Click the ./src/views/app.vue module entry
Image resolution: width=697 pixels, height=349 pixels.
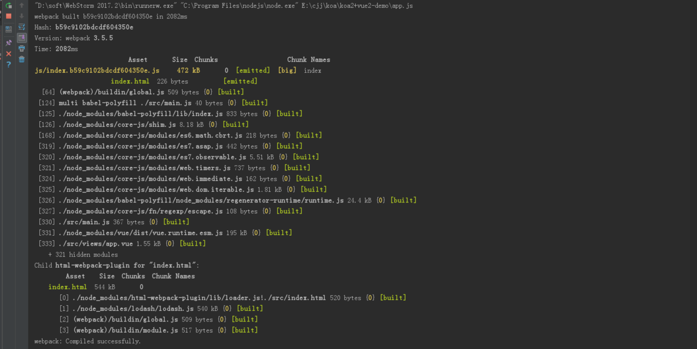96,244
